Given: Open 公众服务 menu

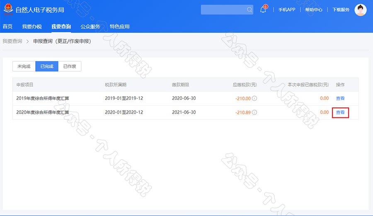Looking at the screenshot, I should click(90, 27).
